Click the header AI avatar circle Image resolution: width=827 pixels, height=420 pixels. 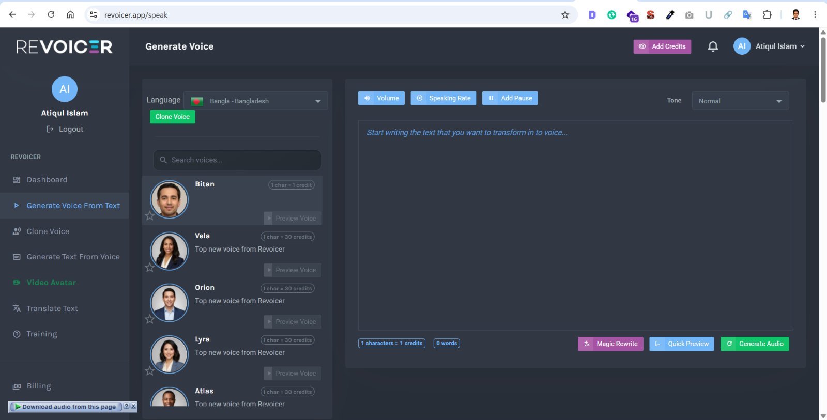pos(742,46)
